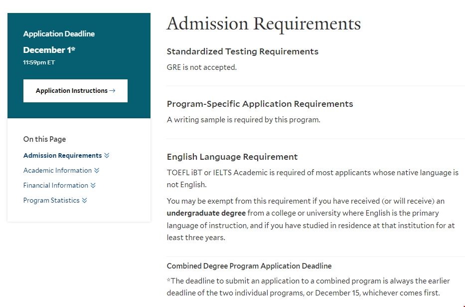Open Financial Information section link
This screenshot has width=465, height=307.
pyautogui.click(x=55, y=186)
